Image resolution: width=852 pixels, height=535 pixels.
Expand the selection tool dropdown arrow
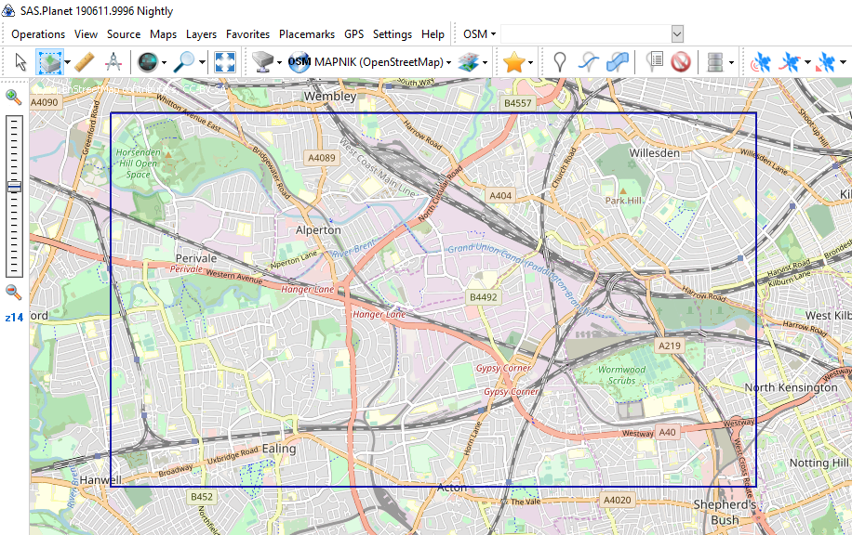67,62
